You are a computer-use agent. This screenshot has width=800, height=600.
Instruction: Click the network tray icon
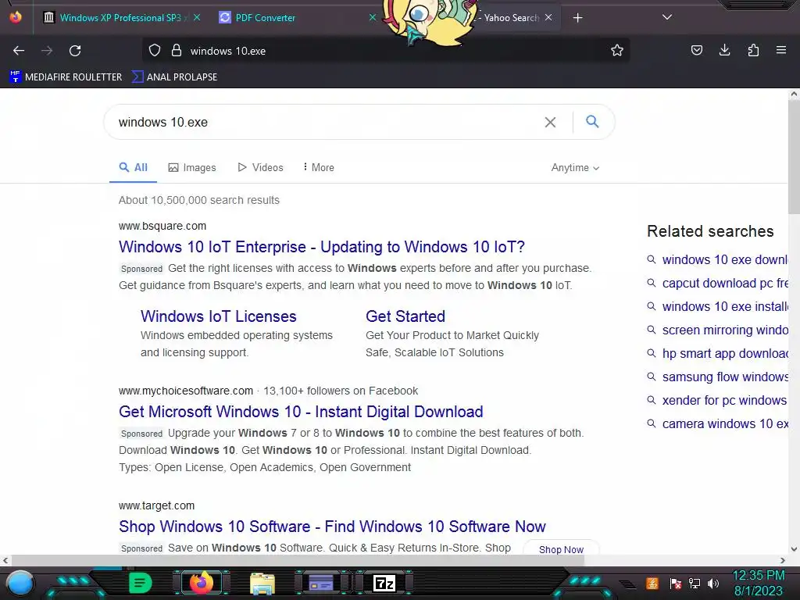click(x=694, y=583)
